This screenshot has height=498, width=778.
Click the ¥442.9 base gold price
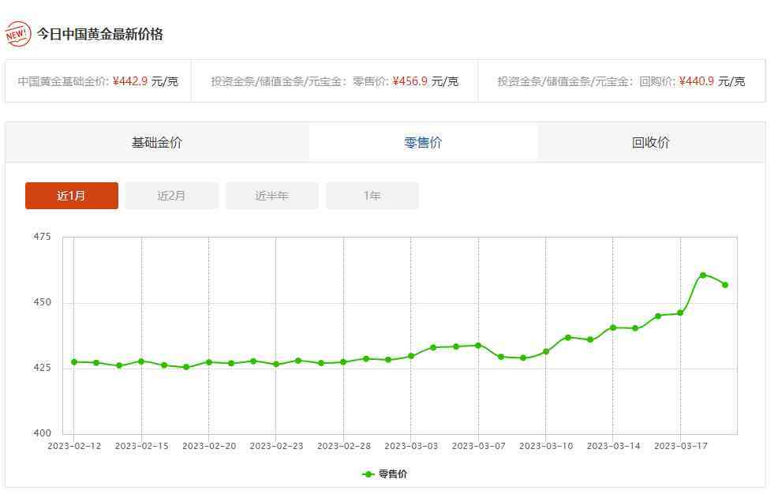[x=130, y=81]
